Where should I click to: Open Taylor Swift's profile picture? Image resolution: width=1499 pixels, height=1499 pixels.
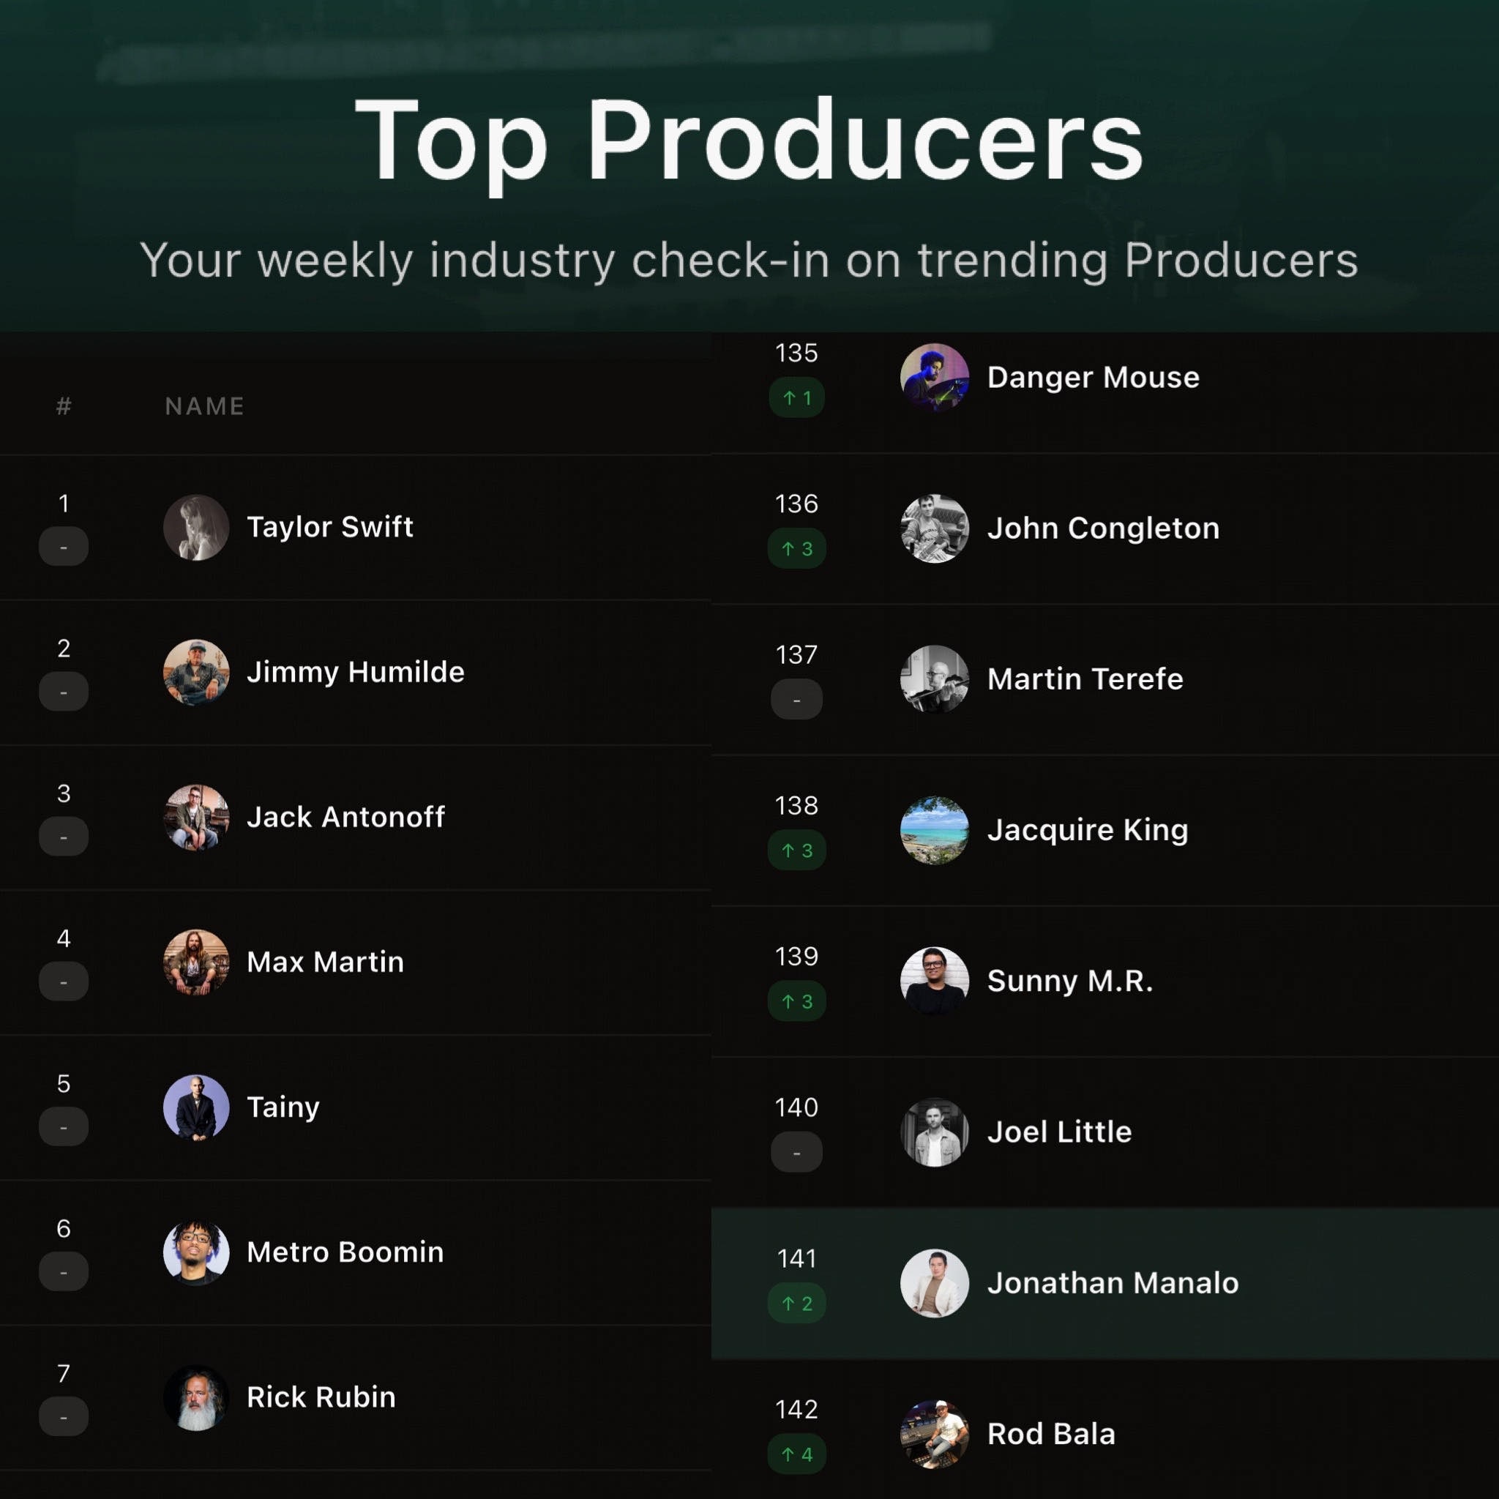196,528
